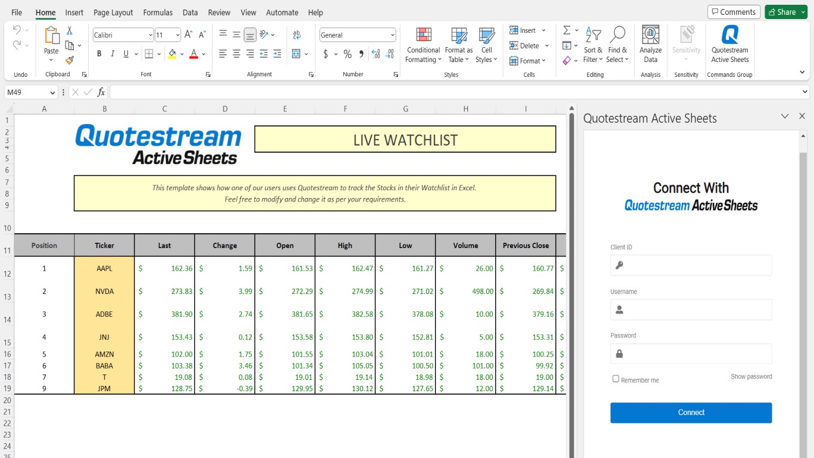Open the Automate tab

click(x=282, y=13)
